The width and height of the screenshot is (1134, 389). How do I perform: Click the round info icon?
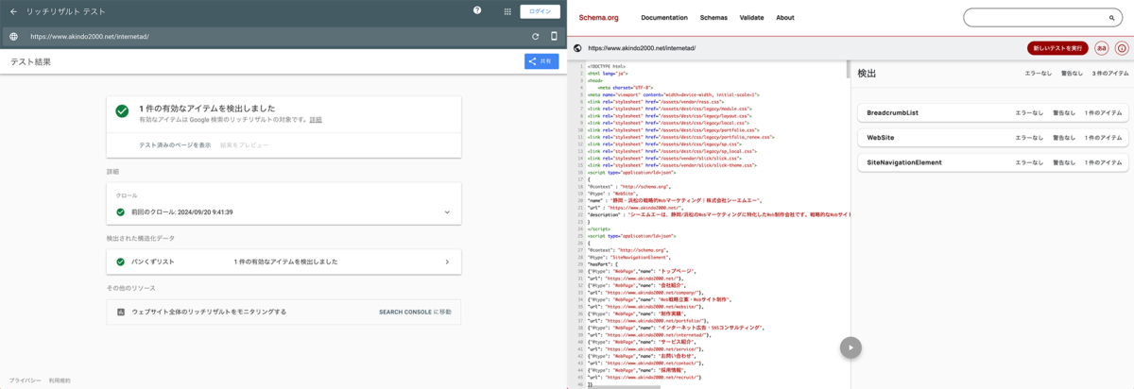click(1122, 48)
